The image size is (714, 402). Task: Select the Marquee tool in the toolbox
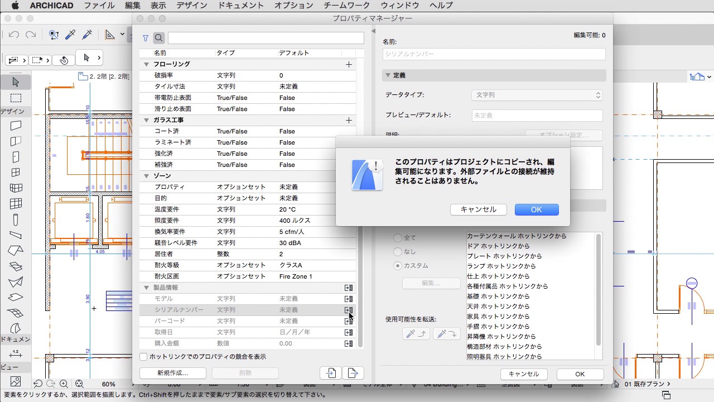[x=16, y=98]
